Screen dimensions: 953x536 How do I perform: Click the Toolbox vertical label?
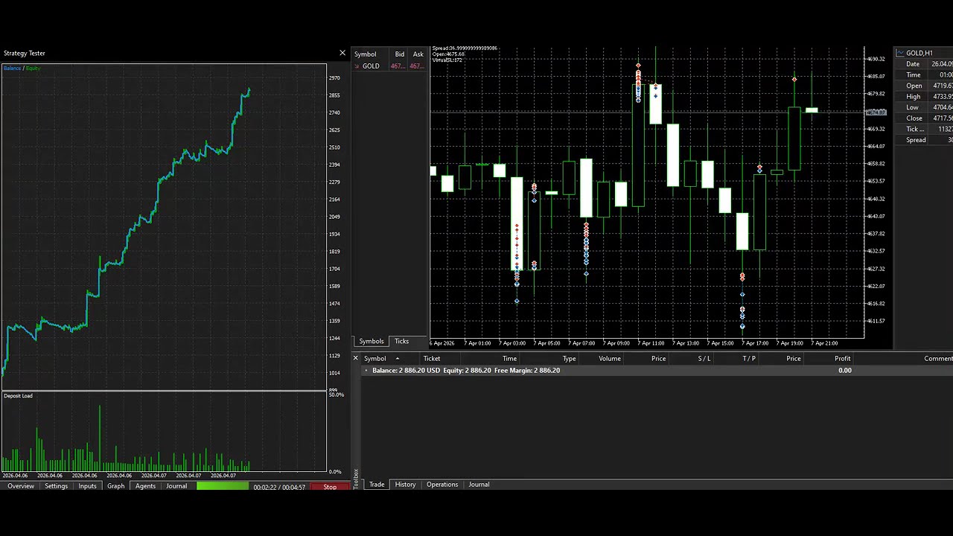[x=357, y=479]
